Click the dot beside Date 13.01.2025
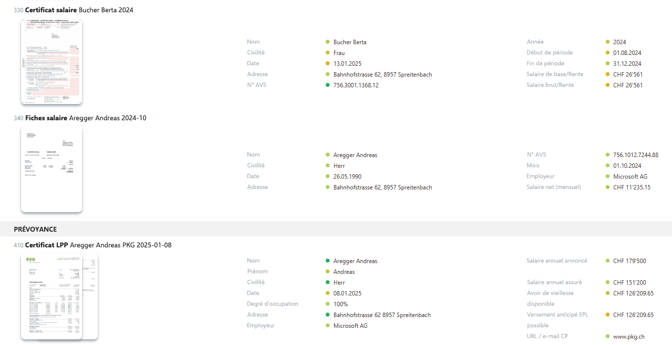The width and height of the screenshot is (672, 345). click(328, 63)
